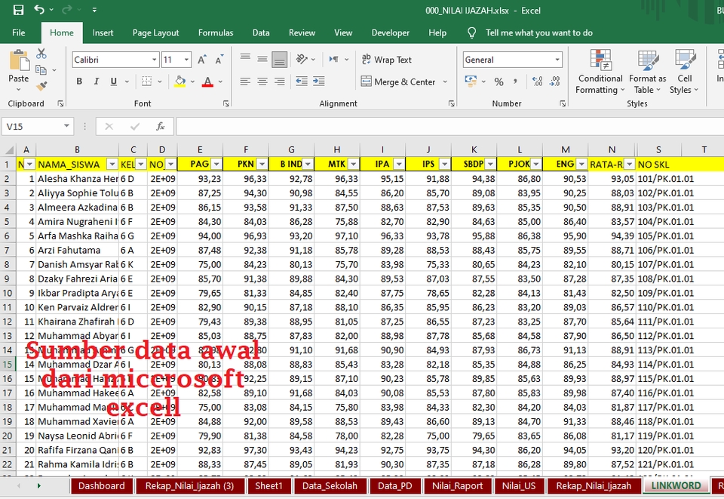Expand Font group dialog launcher
The height and width of the screenshot is (499, 724).
(225, 103)
